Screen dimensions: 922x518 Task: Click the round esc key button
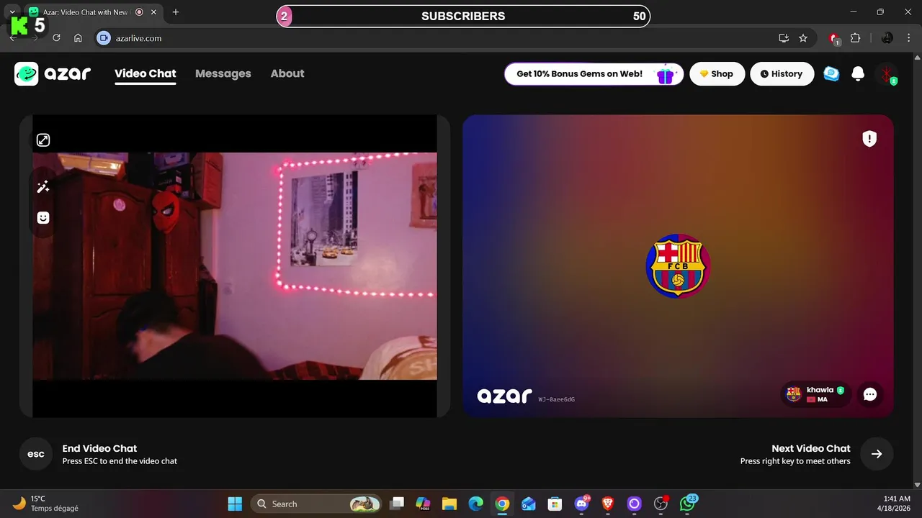tap(36, 454)
